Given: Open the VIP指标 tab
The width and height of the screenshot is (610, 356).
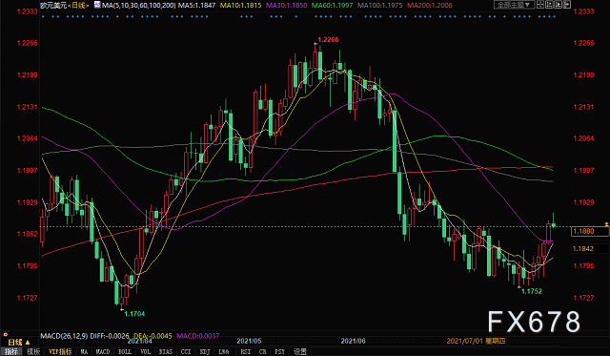Looking at the screenshot, I should click(60, 352).
